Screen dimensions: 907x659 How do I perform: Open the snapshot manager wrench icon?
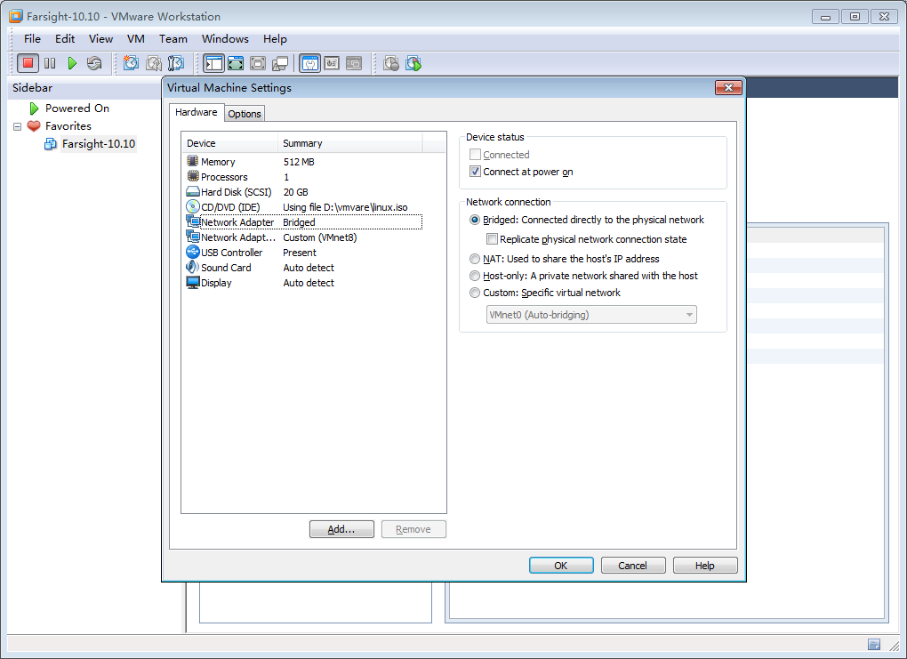pyautogui.click(x=176, y=63)
